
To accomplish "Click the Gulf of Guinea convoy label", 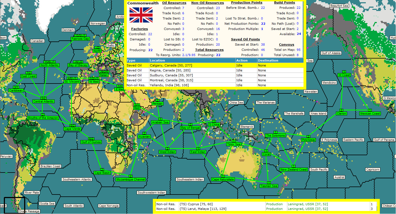I will point(91,142).
